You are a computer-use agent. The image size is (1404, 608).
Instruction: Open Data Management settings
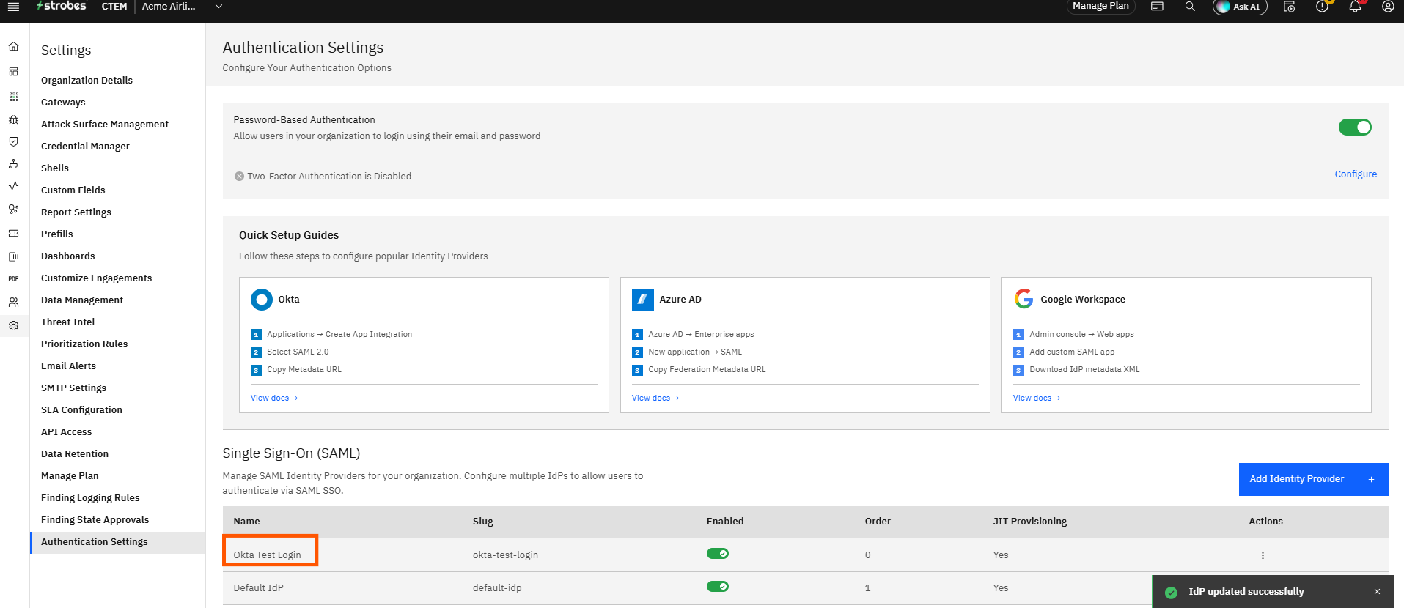coord(82,300)
